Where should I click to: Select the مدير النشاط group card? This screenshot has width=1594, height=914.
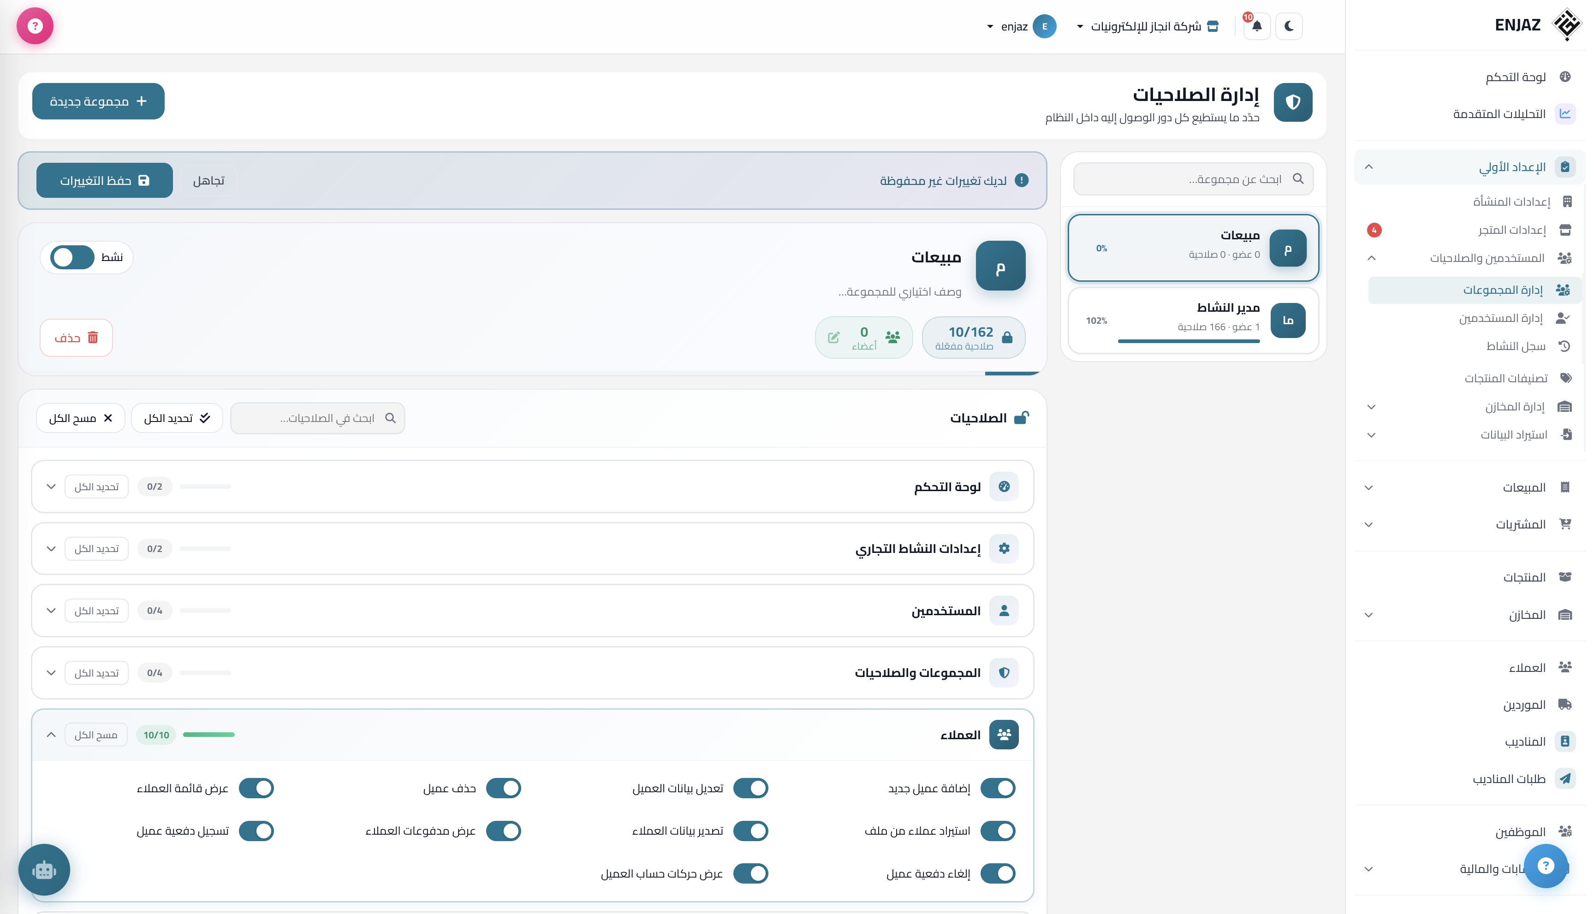1193,320
